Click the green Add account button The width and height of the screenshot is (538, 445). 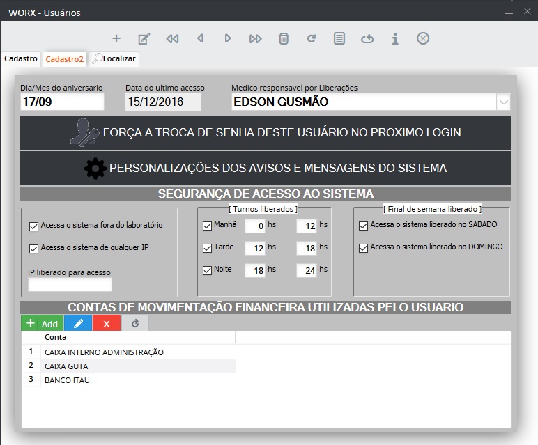point(43,323)
